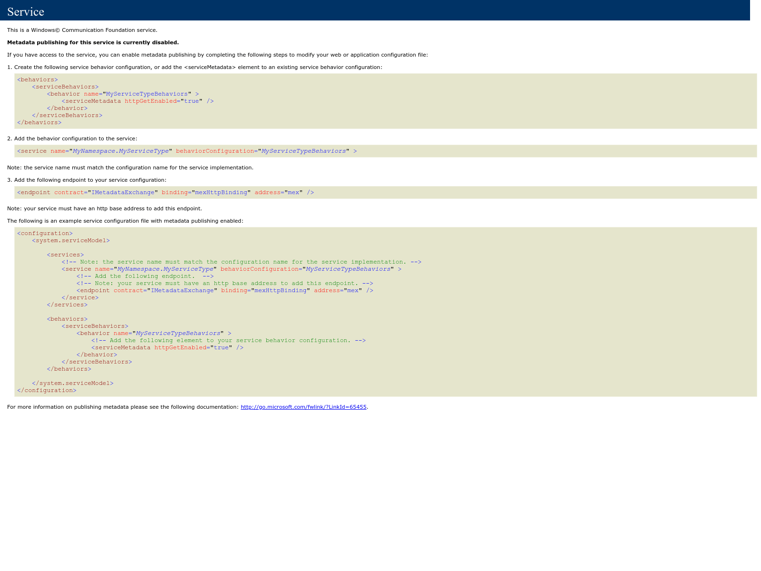Click the comment "<!-- Add the following endpoint. -->"
The width and height of the screenshot is (761, 571).
point(145,276)
